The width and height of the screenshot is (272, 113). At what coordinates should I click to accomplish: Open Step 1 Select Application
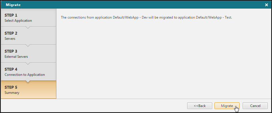(28, 17)
